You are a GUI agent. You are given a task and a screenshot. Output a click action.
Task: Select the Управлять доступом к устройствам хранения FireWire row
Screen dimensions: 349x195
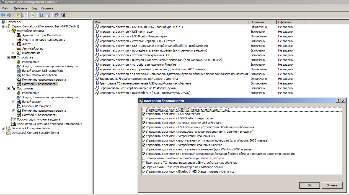[x=138, y=65]
